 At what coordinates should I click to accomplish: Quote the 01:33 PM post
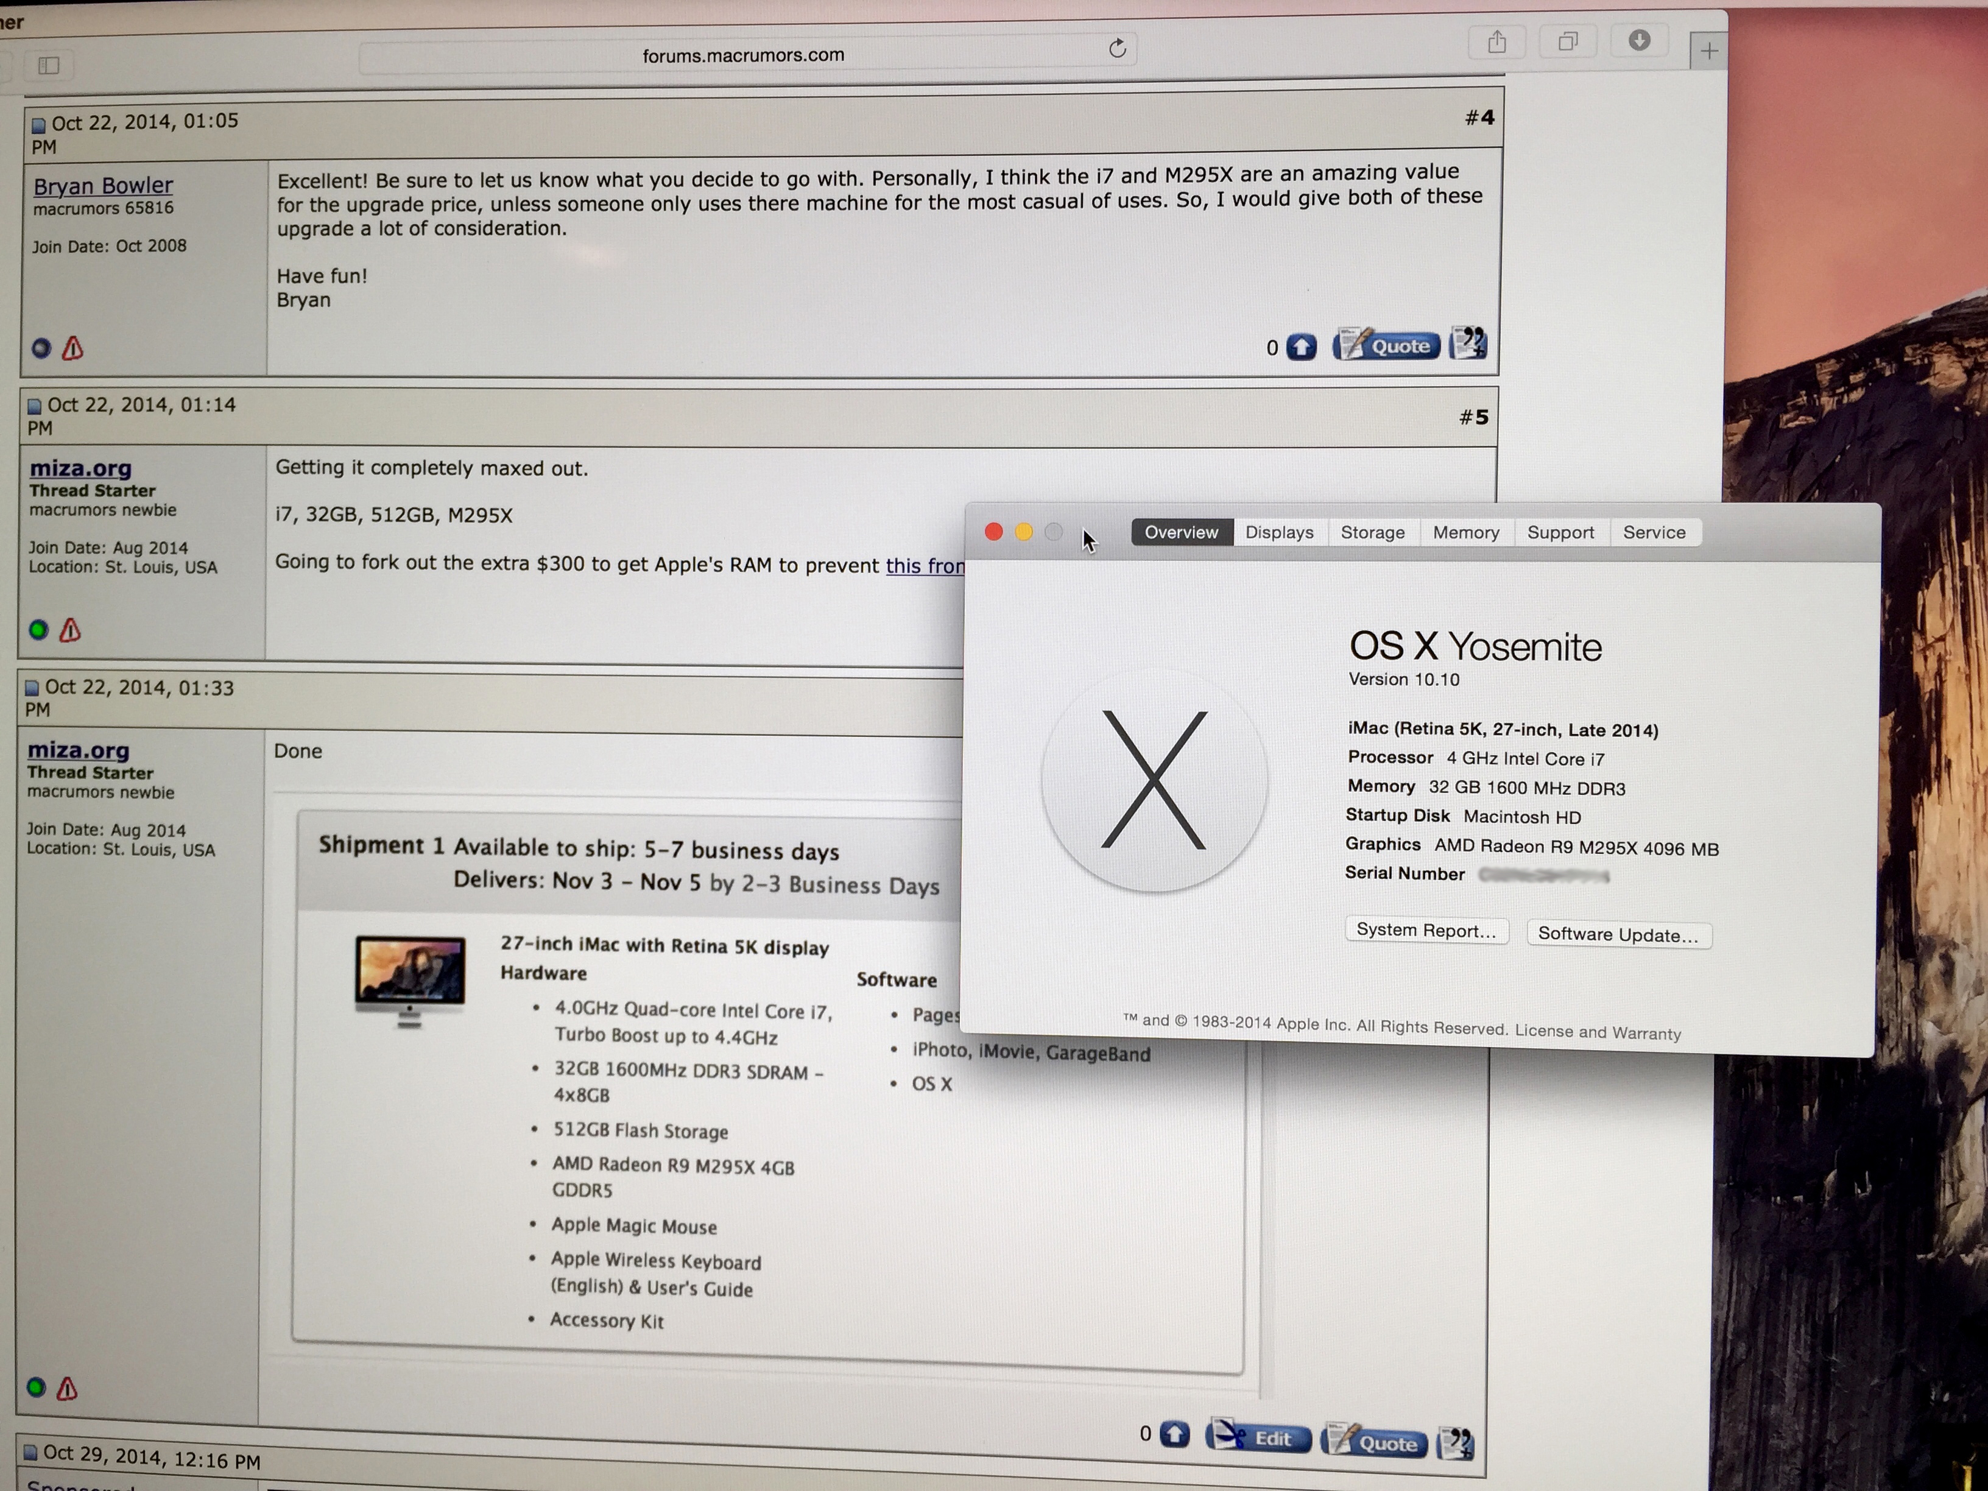[x=1373, y=1440]
